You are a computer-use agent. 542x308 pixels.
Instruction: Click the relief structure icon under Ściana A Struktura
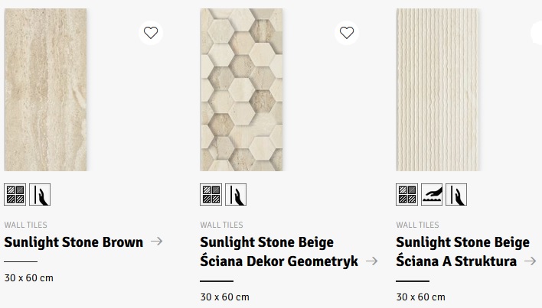point(432,195)
